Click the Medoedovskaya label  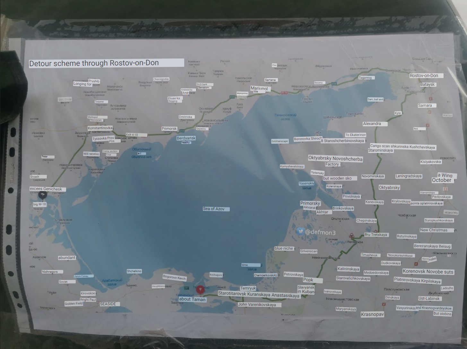click(376, 273)
